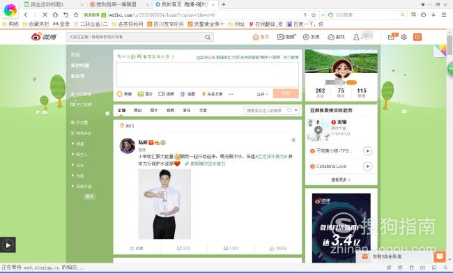This screenshot has width=453, height=273.
Task: Open a new browser tab with plus
Action: [x=223, y=4]
